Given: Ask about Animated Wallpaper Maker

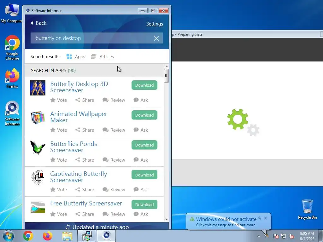Looking at the screenshot, I should (x=141, y=130).
